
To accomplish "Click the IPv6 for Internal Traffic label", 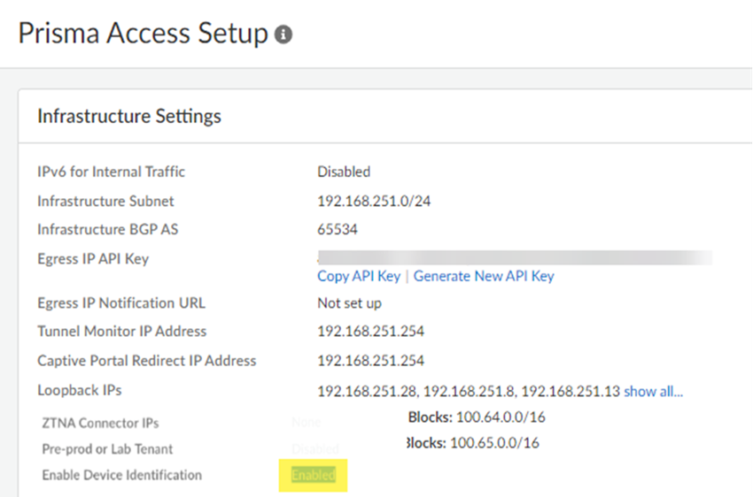I will click(x=111, y=172).
